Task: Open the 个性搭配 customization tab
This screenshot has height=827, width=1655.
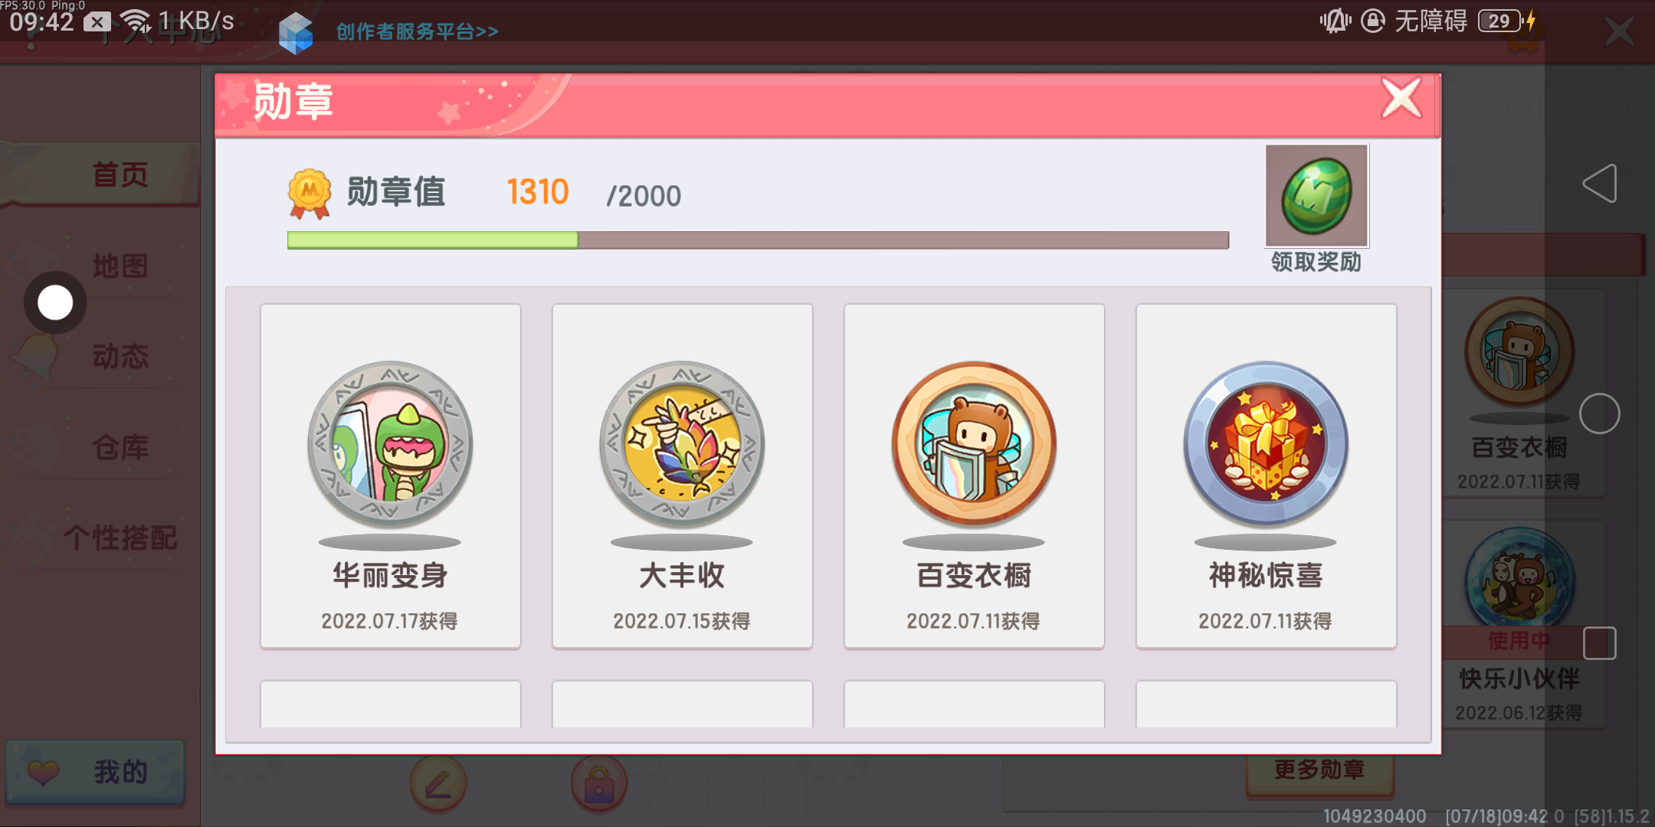Action: 120,538
